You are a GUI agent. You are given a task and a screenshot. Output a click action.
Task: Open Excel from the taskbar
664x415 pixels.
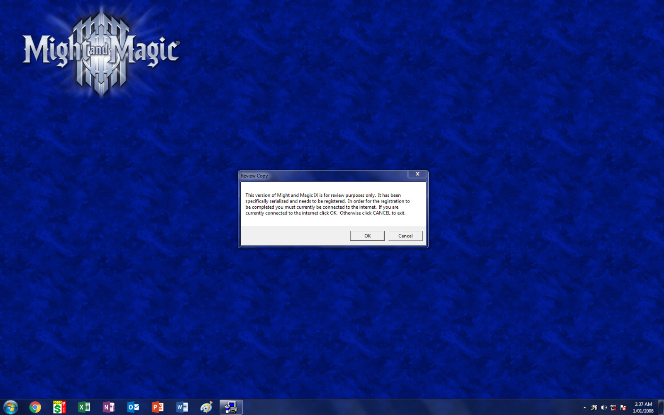coord(84,408)
